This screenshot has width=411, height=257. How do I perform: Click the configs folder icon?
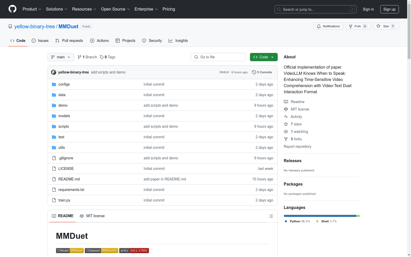(54, 84)
